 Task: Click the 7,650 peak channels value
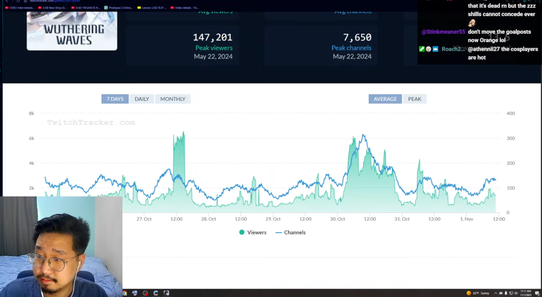tap(357, 37)
